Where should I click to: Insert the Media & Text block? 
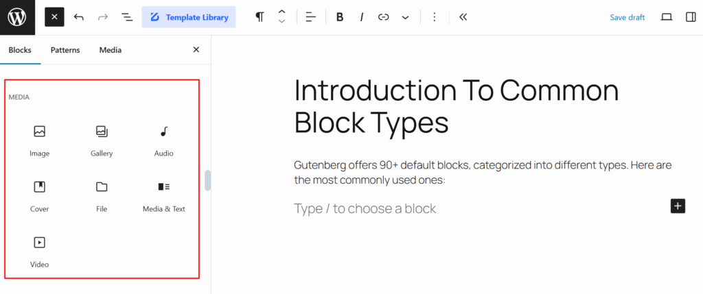point(163,197)
